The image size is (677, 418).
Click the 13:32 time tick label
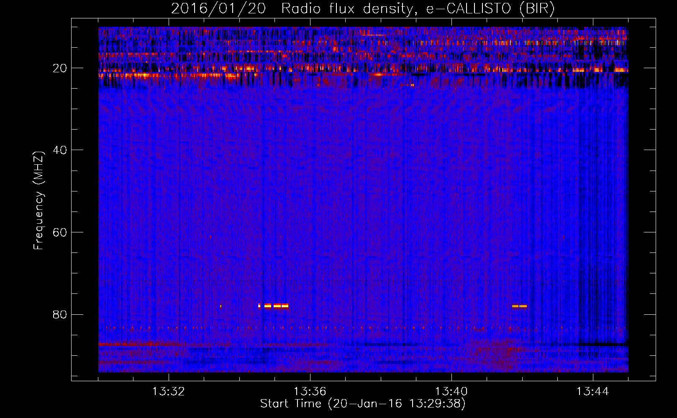pyautogui.click(x=169, y=392)
